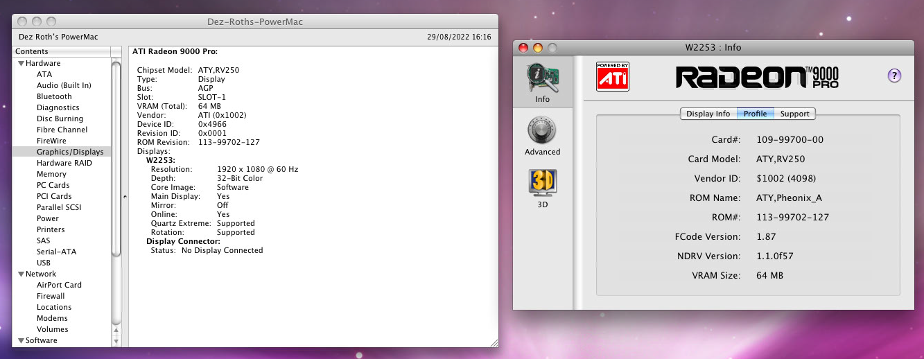Screen dimensions: 924x359
Task: Open the Memory entry
Action: [51, 174]
